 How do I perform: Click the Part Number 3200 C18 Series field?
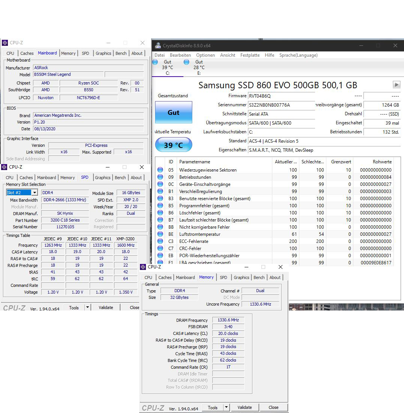point(65,220)
